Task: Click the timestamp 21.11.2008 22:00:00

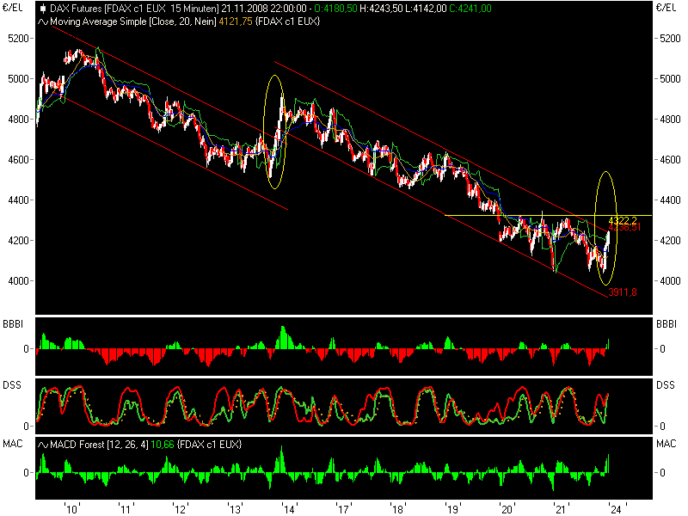Action: pos(264,9)
